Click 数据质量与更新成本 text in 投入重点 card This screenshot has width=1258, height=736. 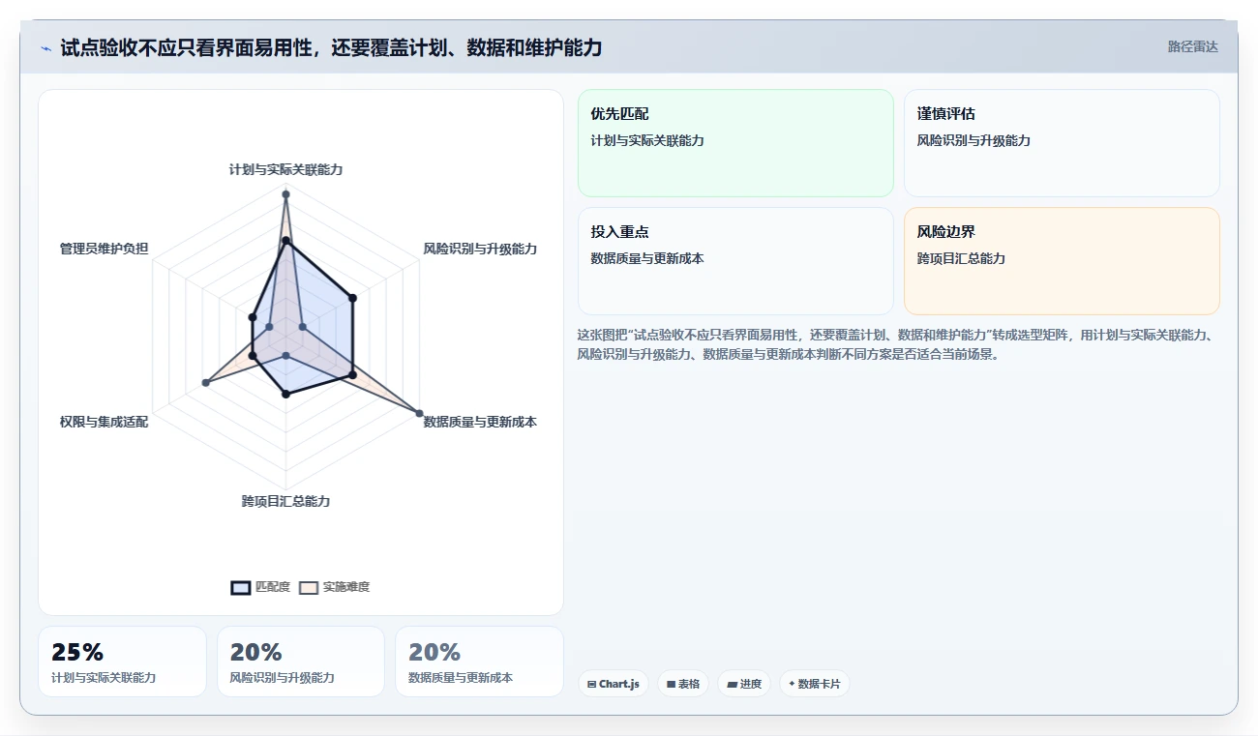(647, 258)
